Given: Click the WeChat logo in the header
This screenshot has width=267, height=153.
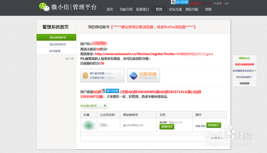Looking at the screenshot, I should [44, 7].
